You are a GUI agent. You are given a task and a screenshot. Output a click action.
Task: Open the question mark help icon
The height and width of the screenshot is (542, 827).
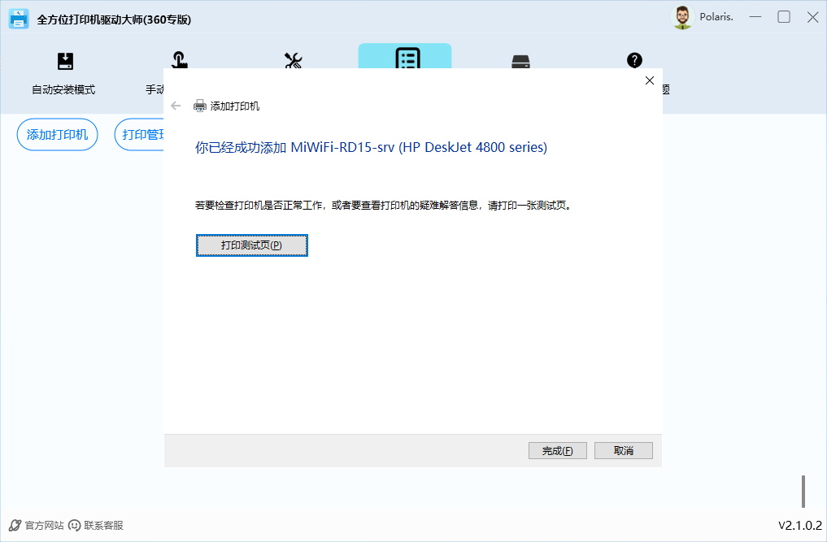click(x=634, y=60)
